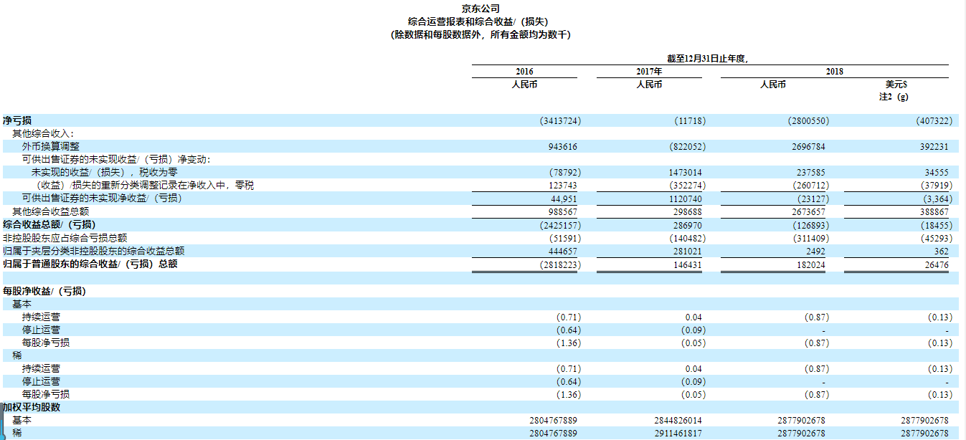This screenshot has height=440, width=966.
Task: Click ordinary shareholders total (2818223)
Action: [560, 264]
